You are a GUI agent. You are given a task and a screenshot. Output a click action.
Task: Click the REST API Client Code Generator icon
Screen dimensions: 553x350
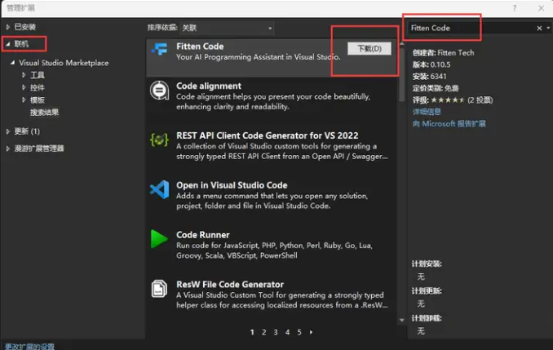(160, 140)
